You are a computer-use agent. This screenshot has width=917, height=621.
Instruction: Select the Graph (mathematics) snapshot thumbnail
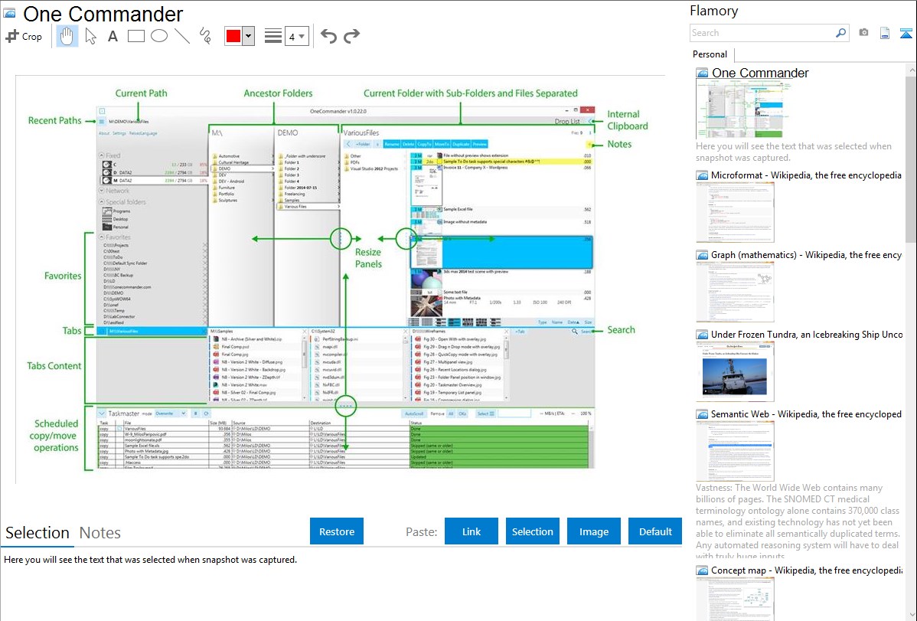[735, 292]
